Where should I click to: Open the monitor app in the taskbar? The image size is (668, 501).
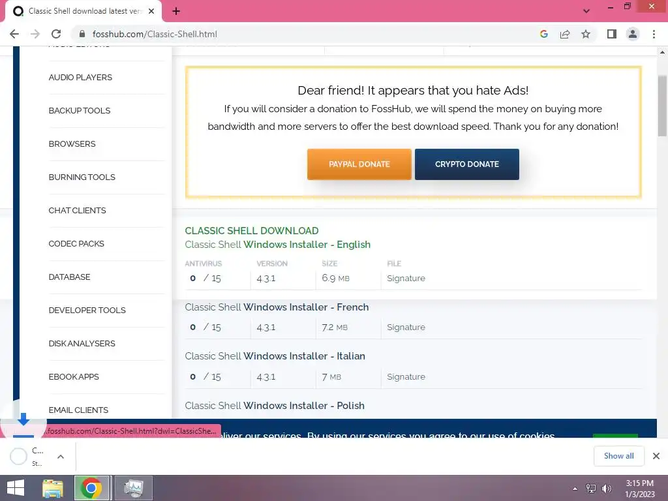(x=134, y=488)
